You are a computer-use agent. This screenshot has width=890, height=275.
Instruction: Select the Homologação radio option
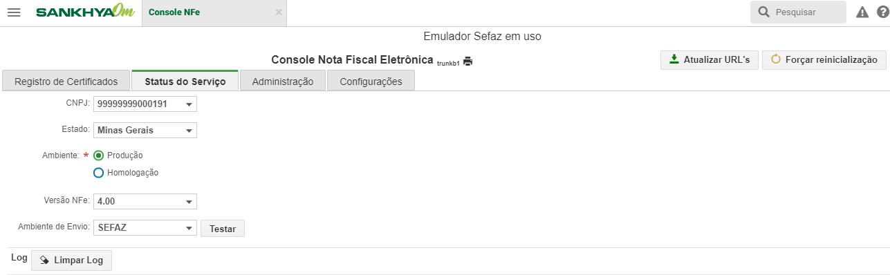[x=98, y=173]
